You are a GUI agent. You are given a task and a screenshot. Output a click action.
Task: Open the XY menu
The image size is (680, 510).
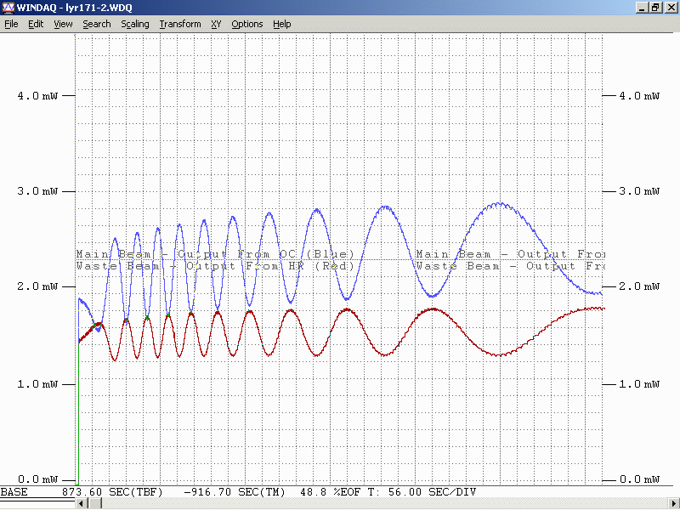tap(216, 24)
